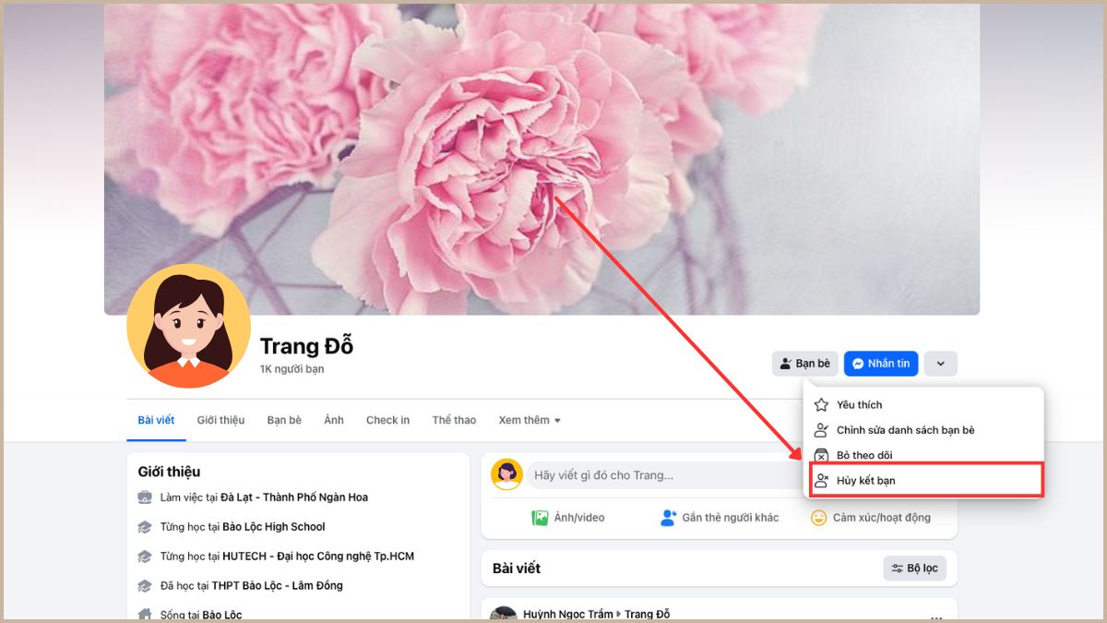Image resolution: width=1107 pixels, height=623 pixels.
Task: Click the Trang Đỗ profile name heading
Action: pos(306,346)
